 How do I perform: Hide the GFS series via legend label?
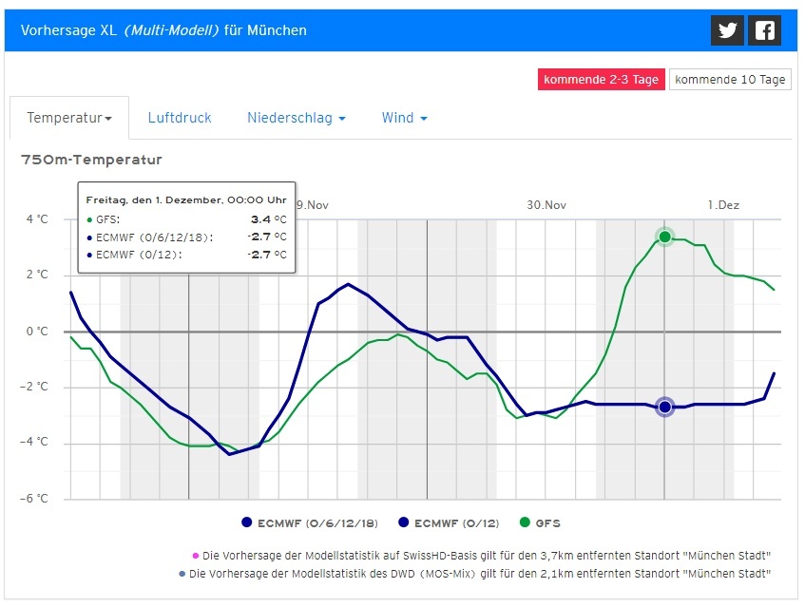tap(548, 522)
